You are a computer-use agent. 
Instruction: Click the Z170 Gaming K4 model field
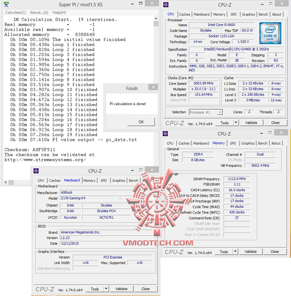tap(89, 198)
